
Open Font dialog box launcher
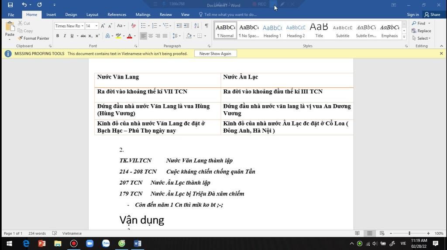136,46
